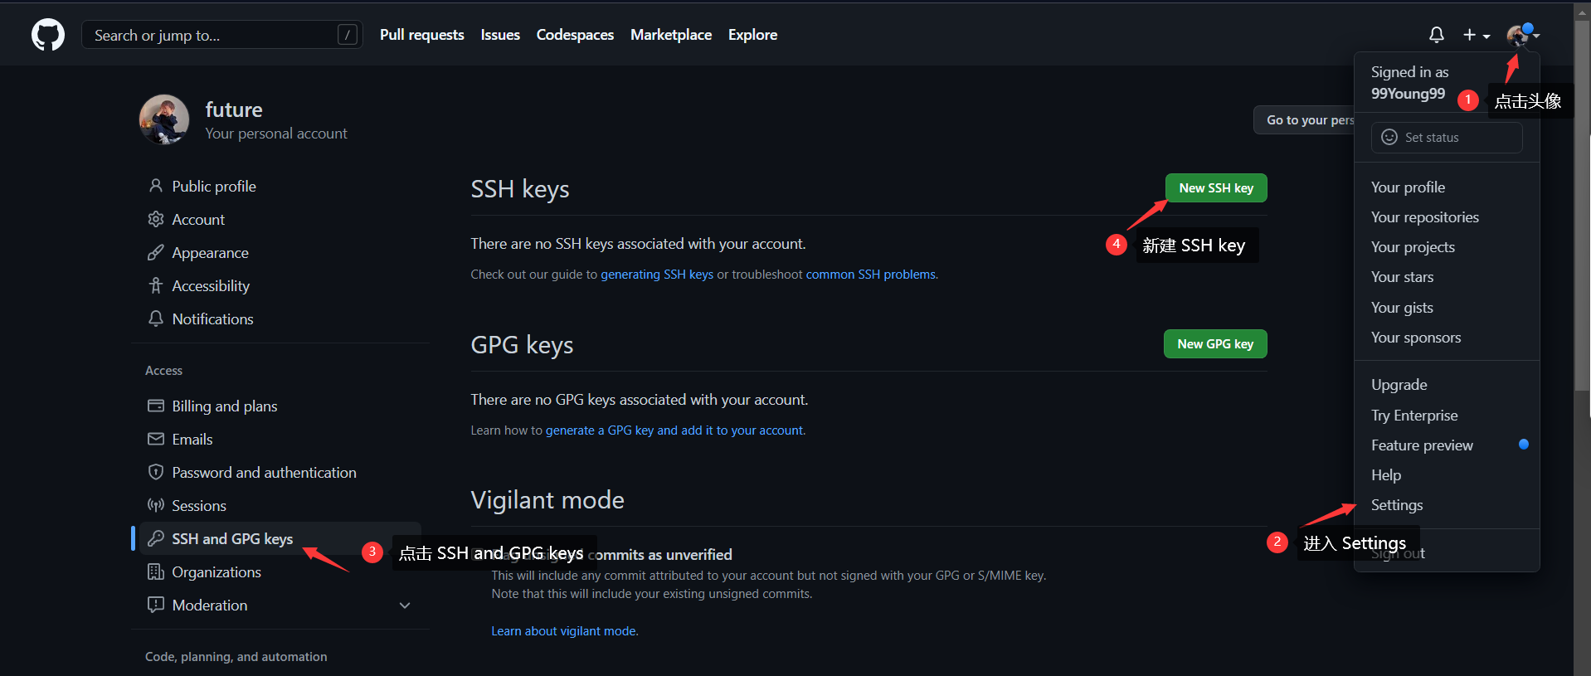Image resolution: width=1591 pixels, height=676 pixels.
Task: Open Organizations settings page
Action: 217,571
